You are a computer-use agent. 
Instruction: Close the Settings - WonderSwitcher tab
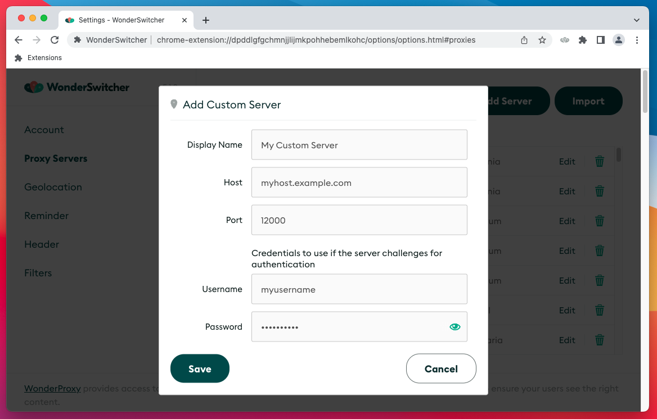(184, 20)
